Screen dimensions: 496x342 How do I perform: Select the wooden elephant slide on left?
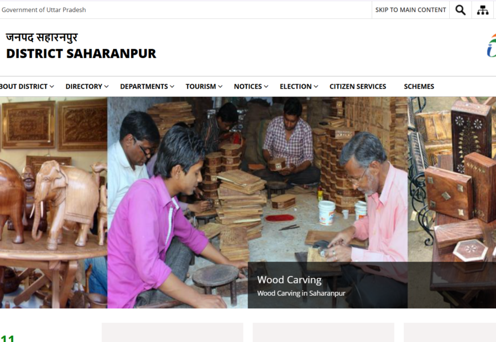pyautogui.click(x=54, y=202)
